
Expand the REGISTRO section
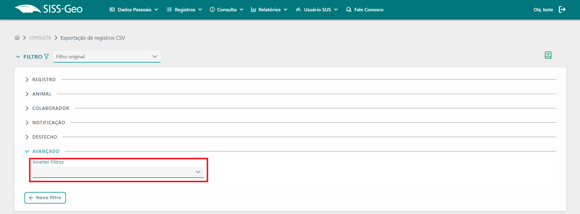point(44,80)
